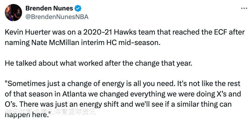Open Brenden Nunes profile avatar picture
The width and height of the screenshot is (252, 119).
pos(13,13)
